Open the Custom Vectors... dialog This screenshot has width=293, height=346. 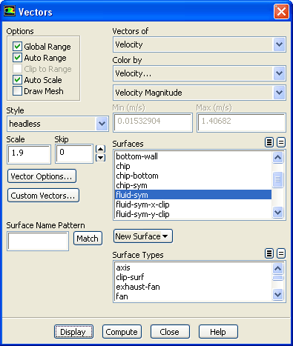coord(43,196)
